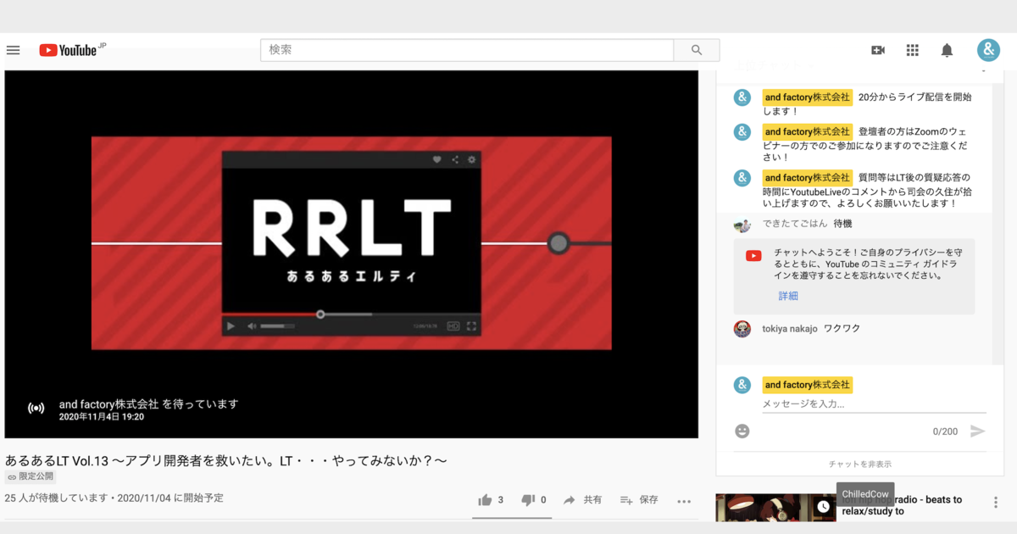
Task: Click the 25 人が待機しています status text
Action: click(x=57, y=498)
